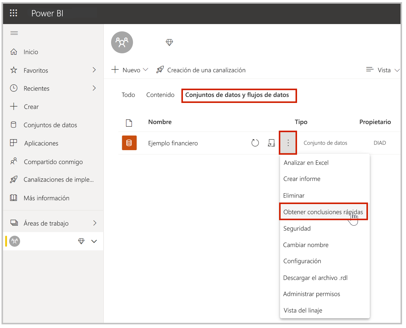Viewport: 406px width, 328px height.
Task: Click the Compartido conmigo people icon
Action: (x=14, y=161)
